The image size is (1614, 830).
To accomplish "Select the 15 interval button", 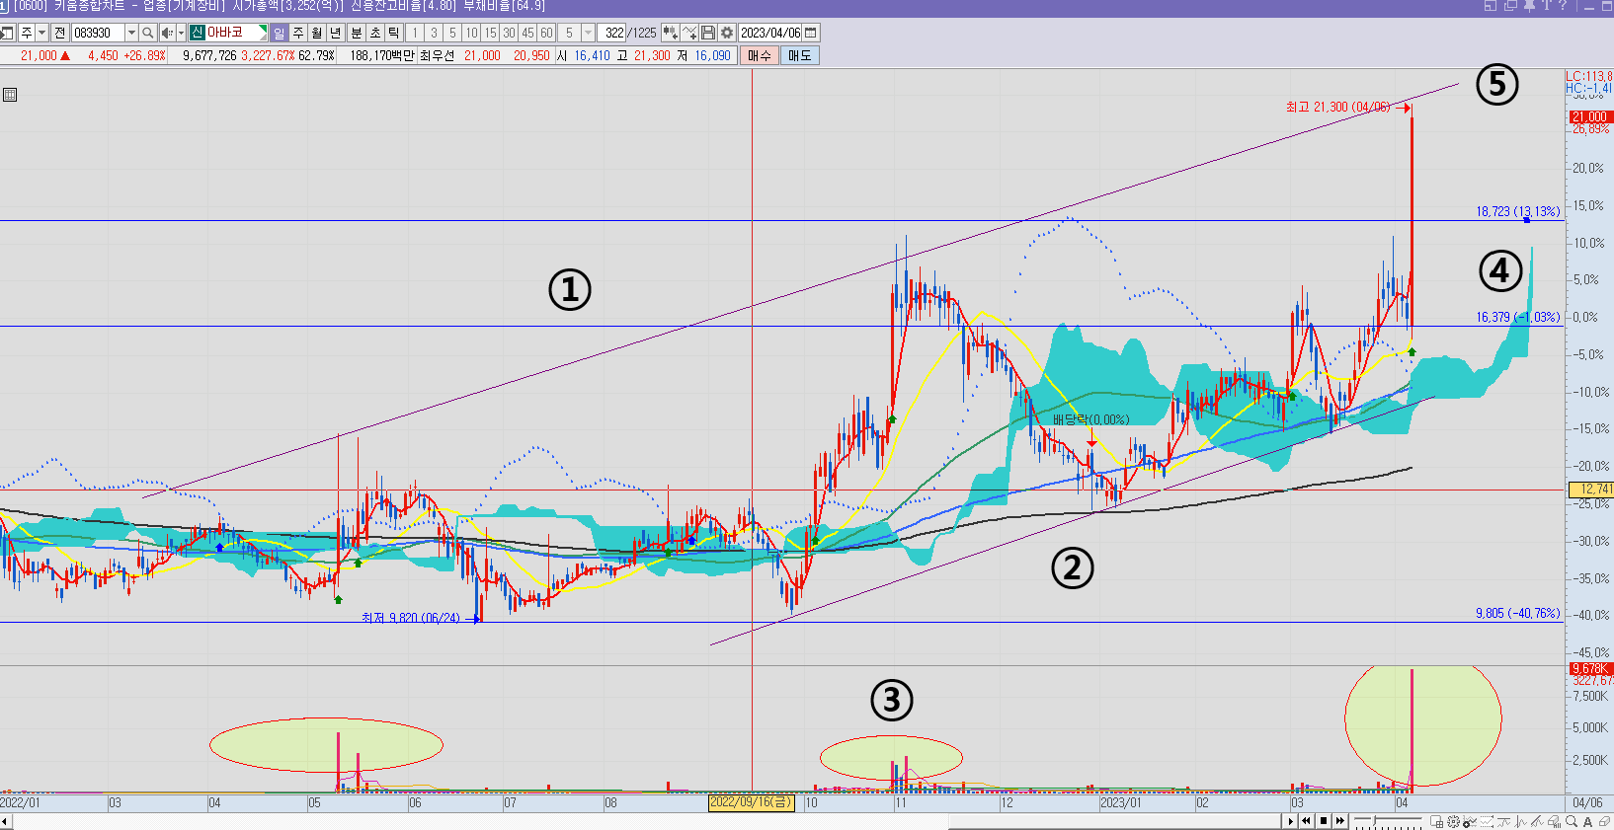I will [490, 33].
